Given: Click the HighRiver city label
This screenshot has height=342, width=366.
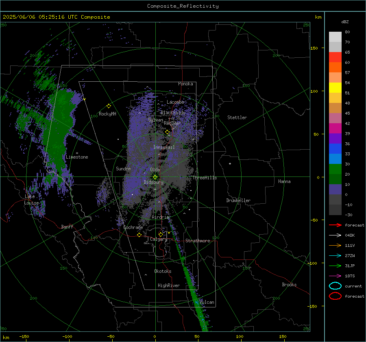Looking at the screenshot, I should [169, 285].
